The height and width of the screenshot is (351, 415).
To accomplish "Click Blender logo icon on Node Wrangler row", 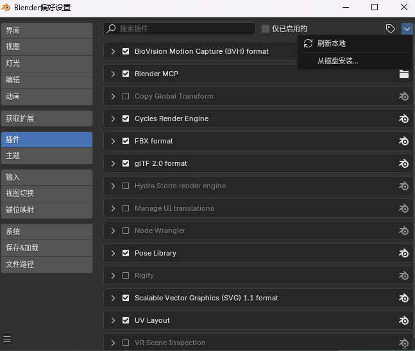I will coord(403,231).
